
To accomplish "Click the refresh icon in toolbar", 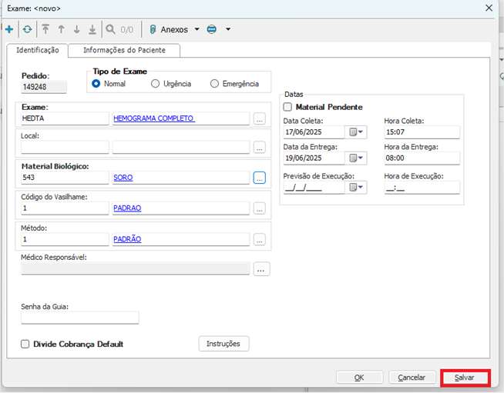I will pyautogui.click(x=28, y=29).
